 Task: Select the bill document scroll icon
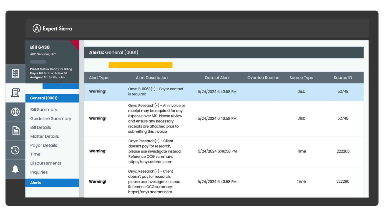tap(15, 93)
